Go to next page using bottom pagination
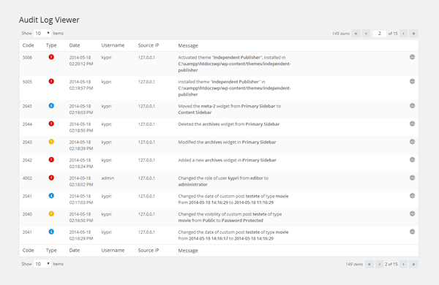The height and width of the screenshot is (285, 439). (403, 264)
